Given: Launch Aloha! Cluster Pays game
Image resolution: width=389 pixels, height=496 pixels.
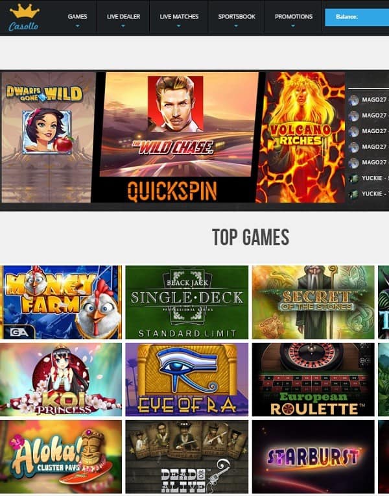Looking at the screenshot, I should [x=61, y=457].
